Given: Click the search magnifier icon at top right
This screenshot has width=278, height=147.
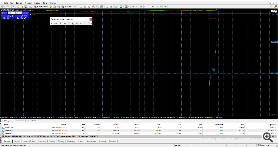Looking at the screenshot, I should (x=271, y=7).
